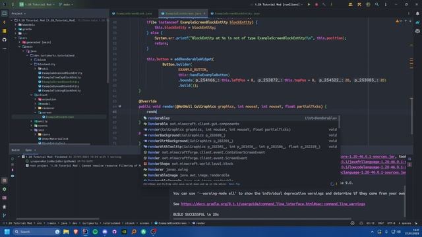Image resolution: width=422 pixels, height=237 pixels.
Task: Open the main menu hamburger icon
Action: click(13, 5)
